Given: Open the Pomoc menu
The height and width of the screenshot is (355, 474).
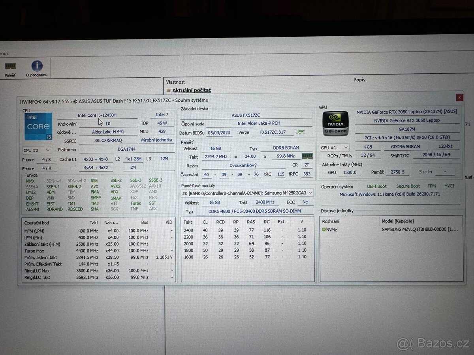Looking at the screenshot, I should click(4, 53).
